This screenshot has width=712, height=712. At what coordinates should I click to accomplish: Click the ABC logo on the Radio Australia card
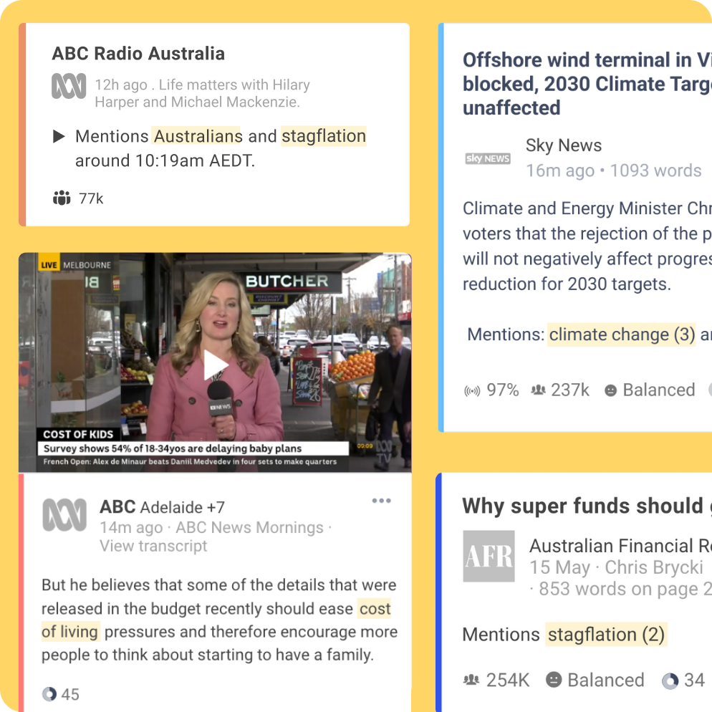click(x=69, y=86)
